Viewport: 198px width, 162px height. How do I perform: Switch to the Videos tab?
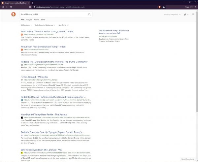tap(36, 20)
